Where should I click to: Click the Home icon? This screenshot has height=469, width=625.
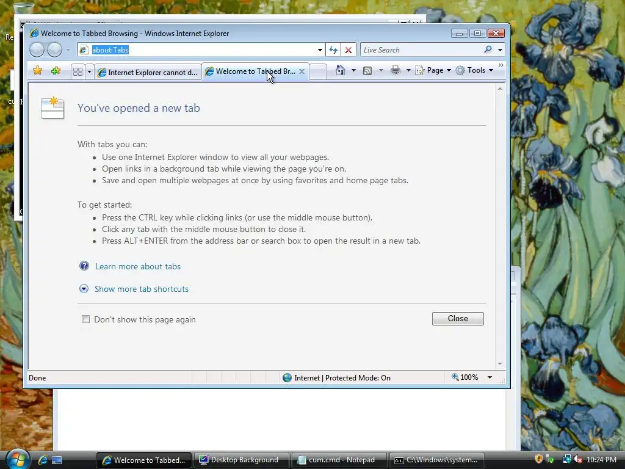340,70
